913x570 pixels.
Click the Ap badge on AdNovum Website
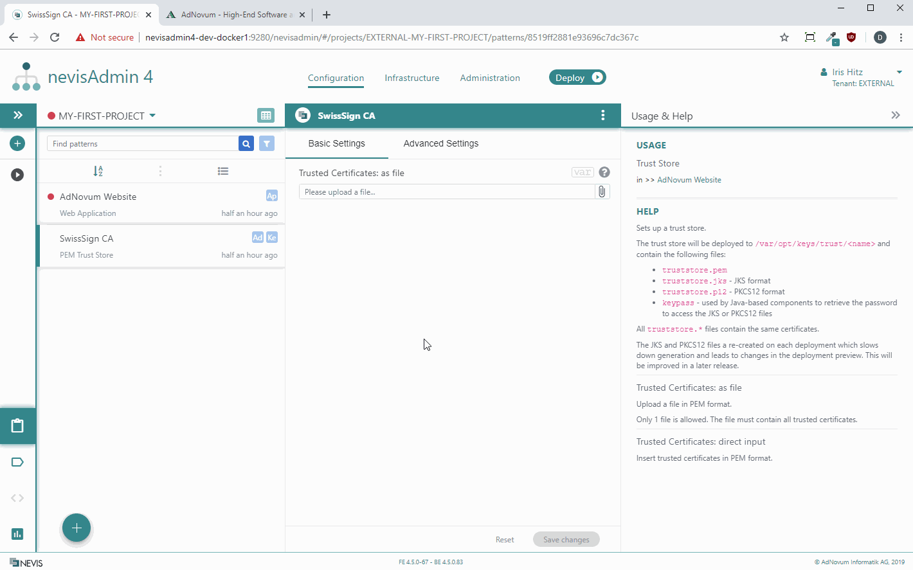pos(271,196)
